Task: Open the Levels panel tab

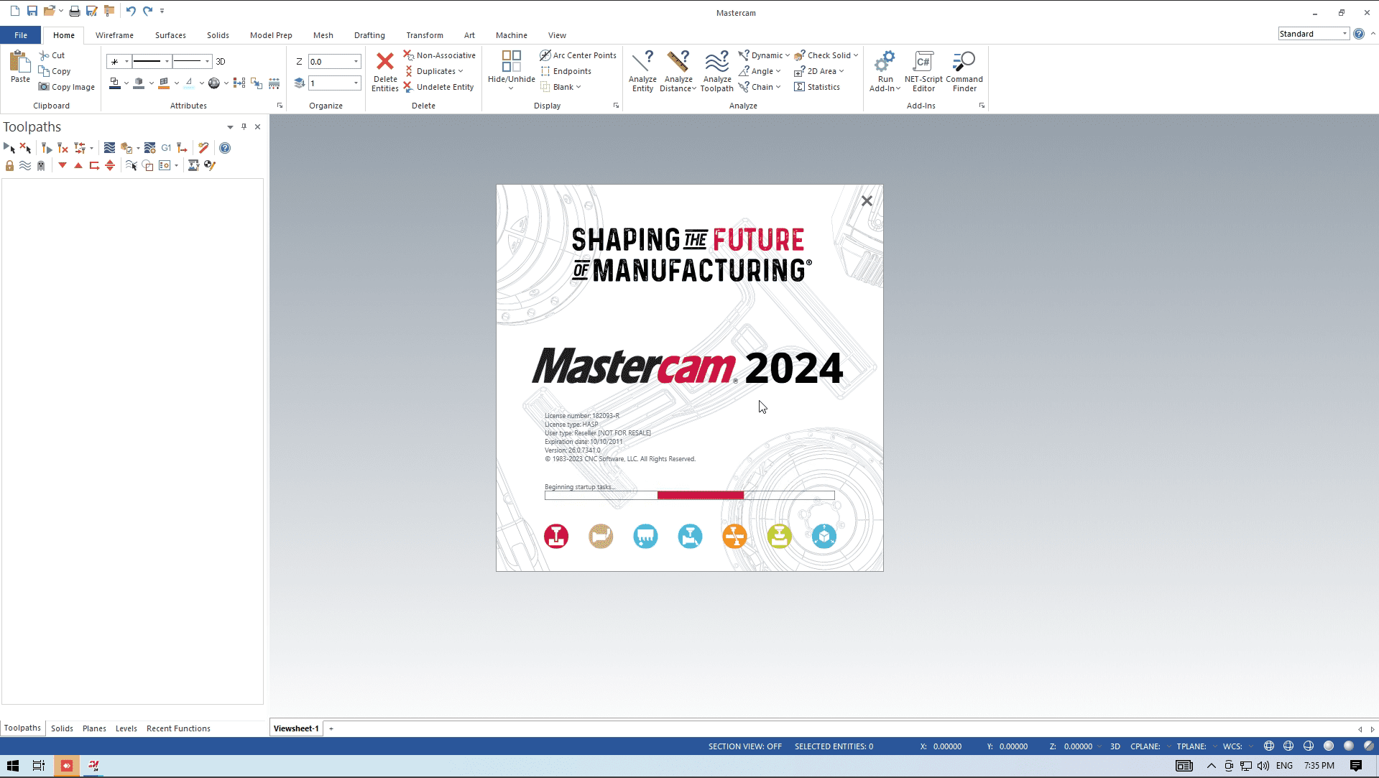Action: pos(126,728)
